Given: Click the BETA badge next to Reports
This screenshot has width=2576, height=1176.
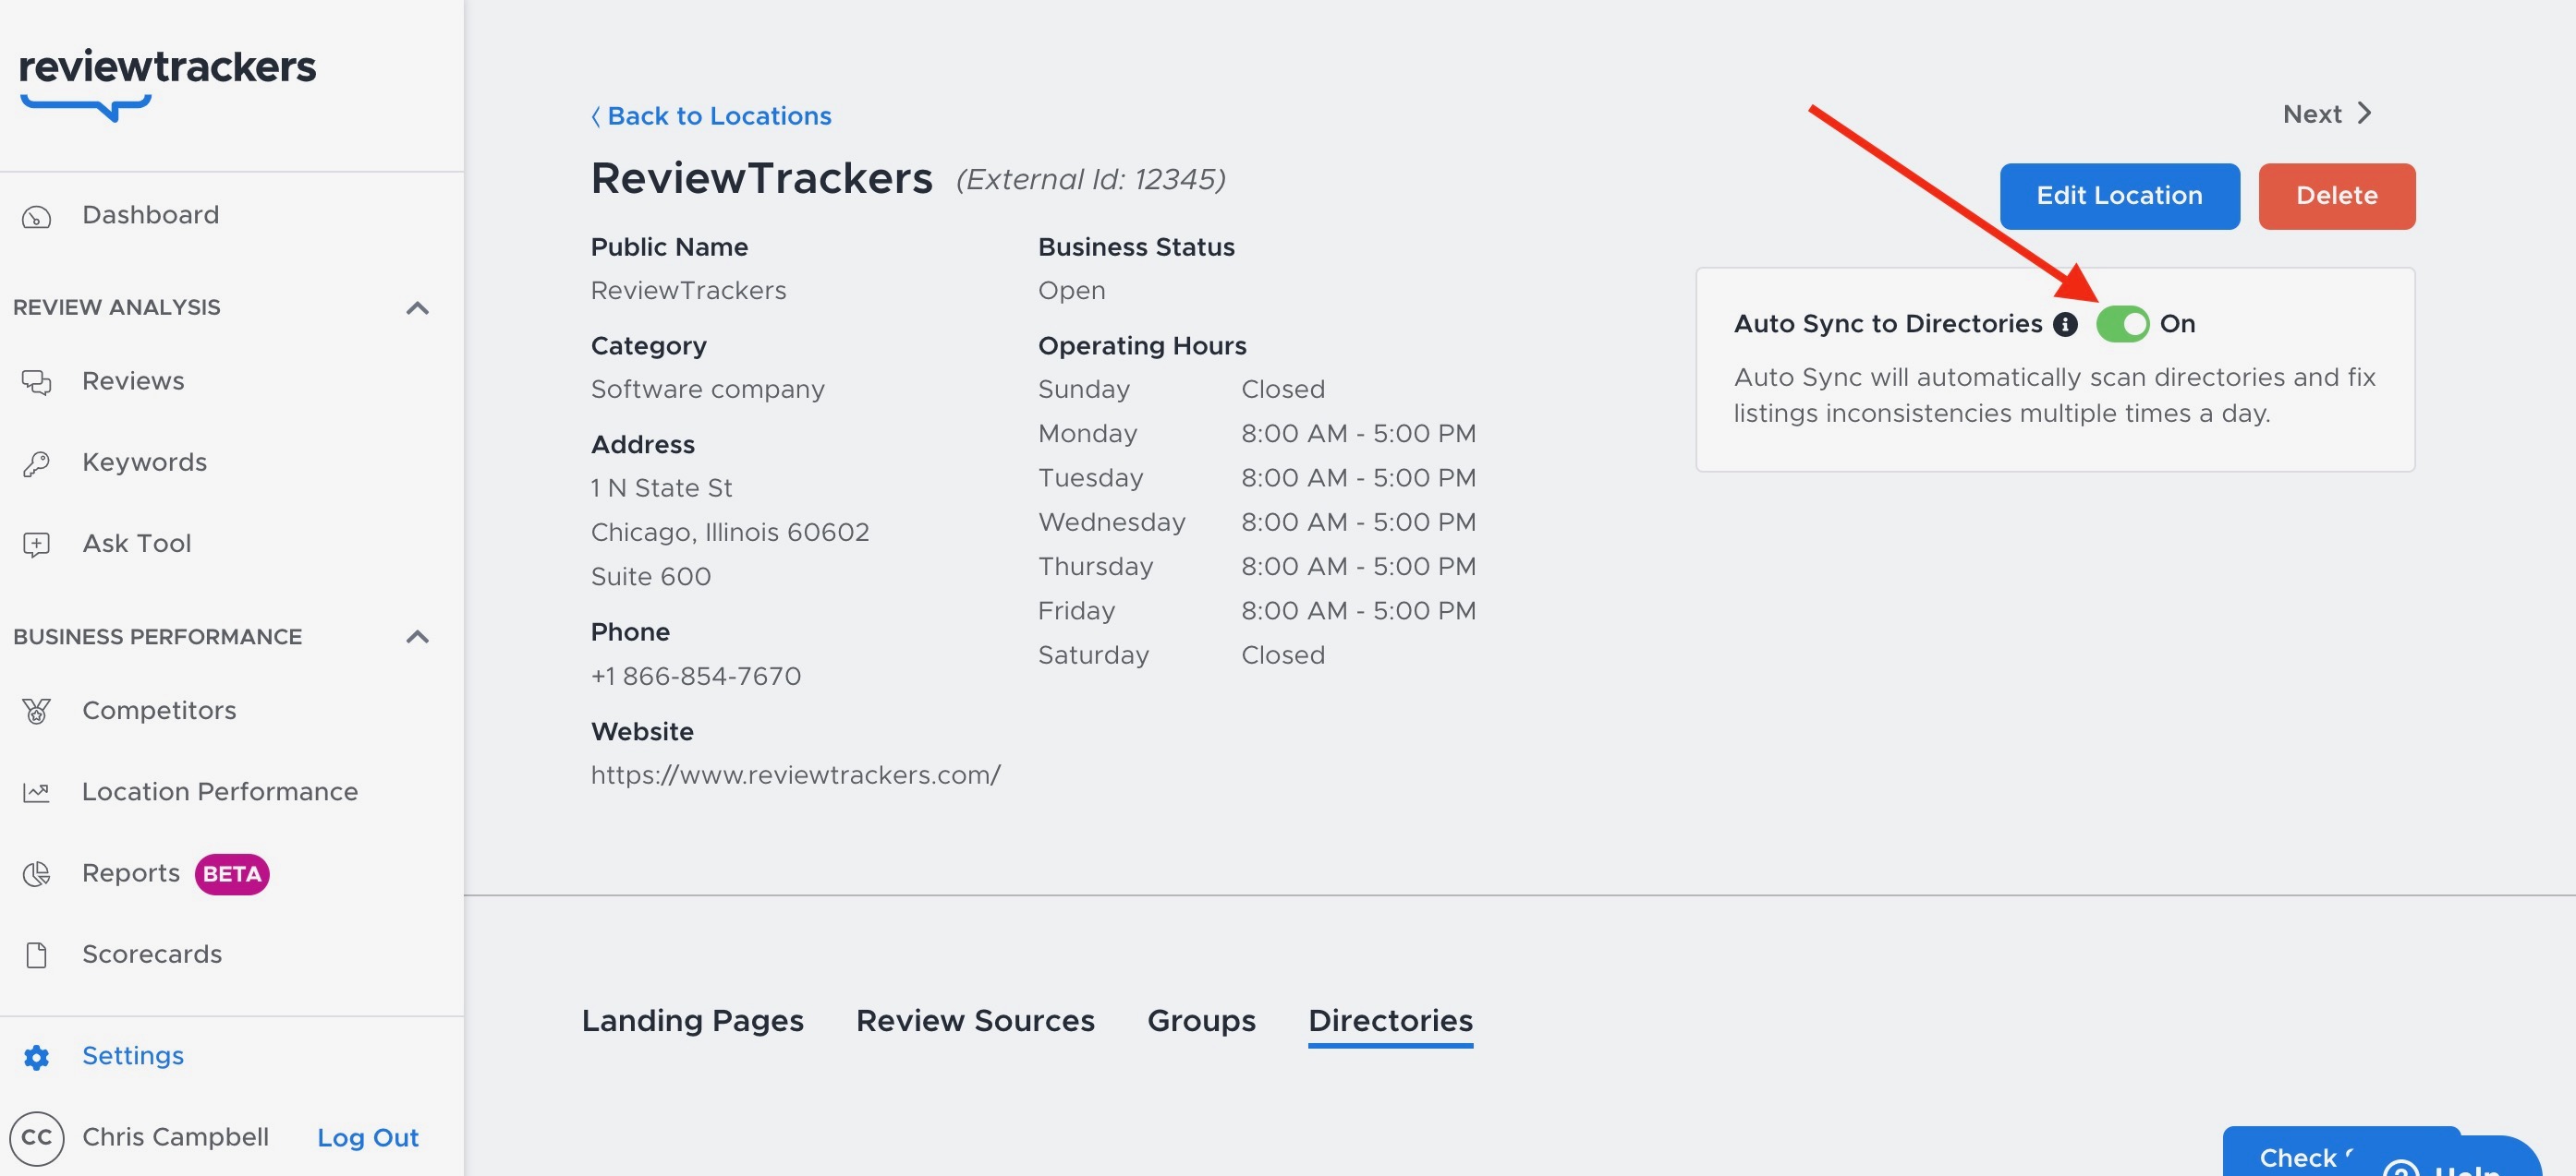Looking at the screenshot, I should click(x=232, y=874).
